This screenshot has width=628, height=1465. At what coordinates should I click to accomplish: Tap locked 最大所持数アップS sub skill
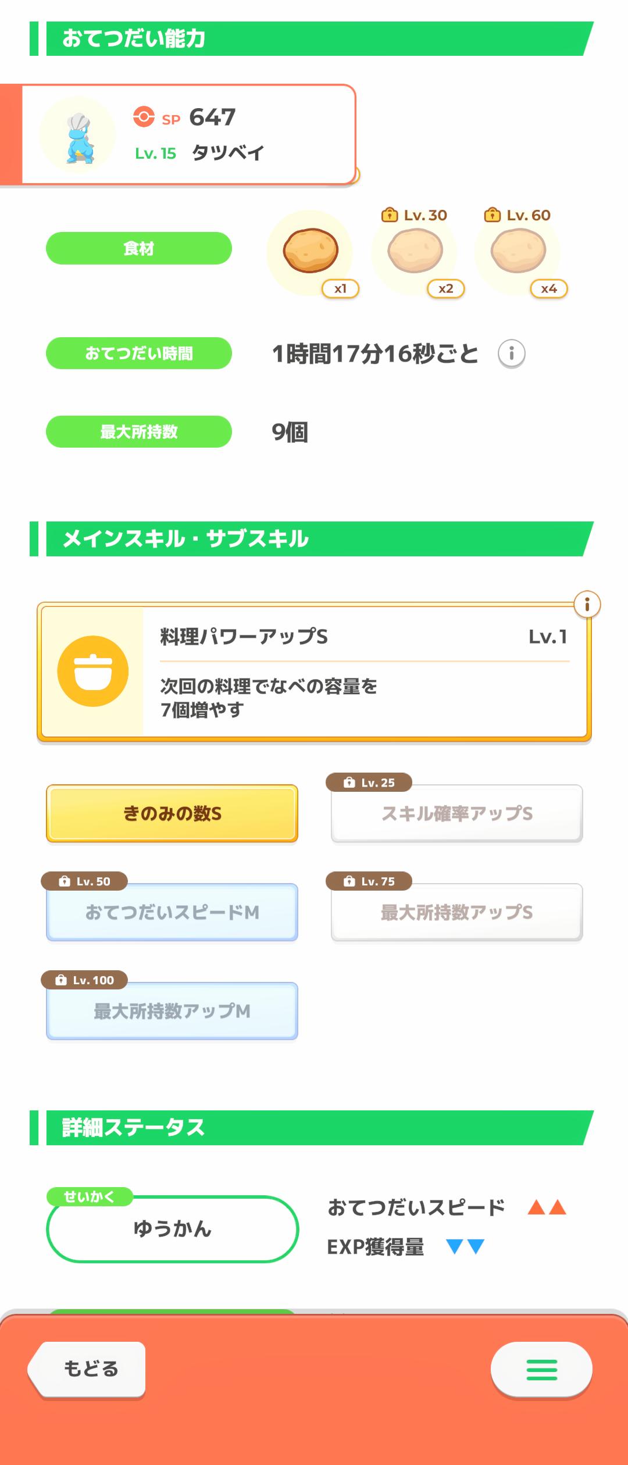456,912
